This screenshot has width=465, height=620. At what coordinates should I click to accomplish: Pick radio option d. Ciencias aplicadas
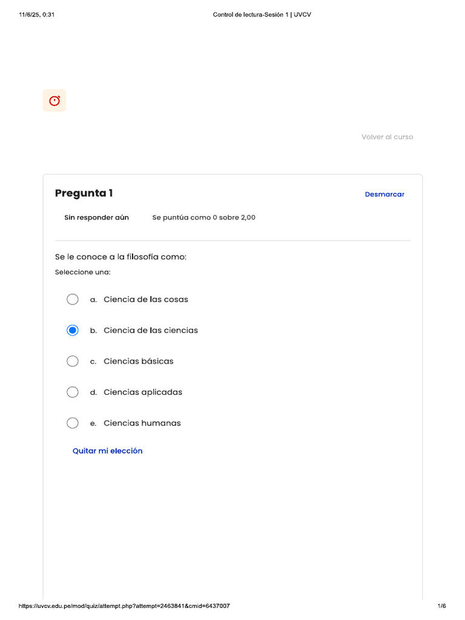click(73, 392)
